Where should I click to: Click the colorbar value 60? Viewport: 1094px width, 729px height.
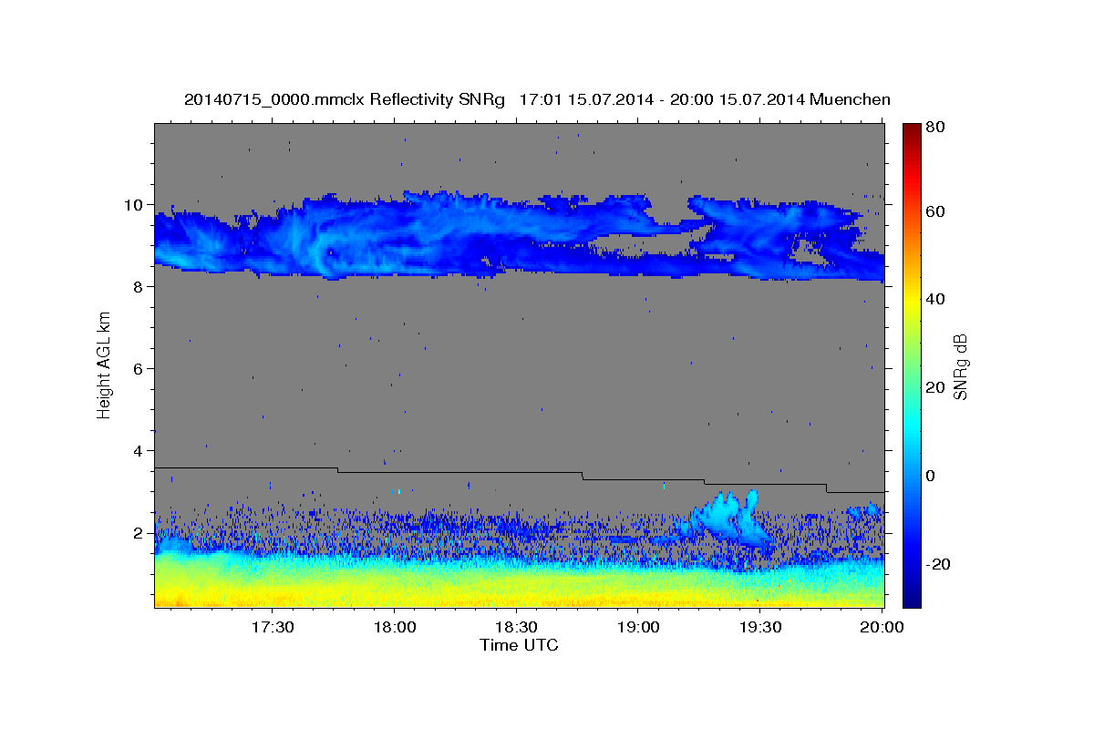click(x=934, y=211)
